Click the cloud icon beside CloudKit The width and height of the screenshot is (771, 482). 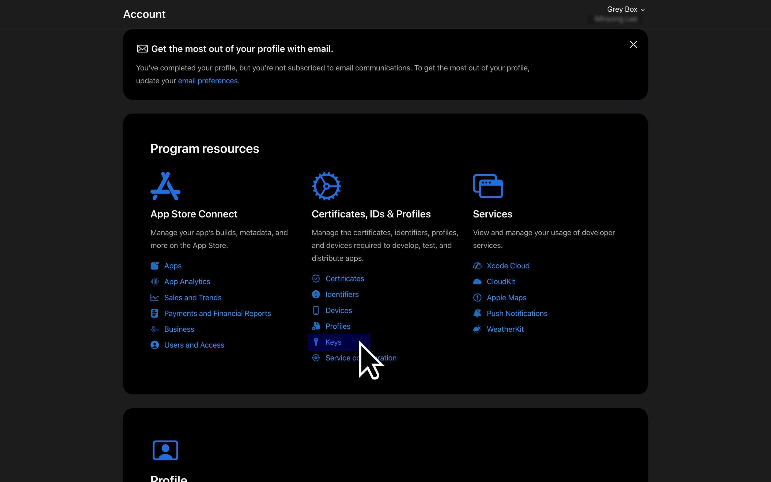pos(477,281)
